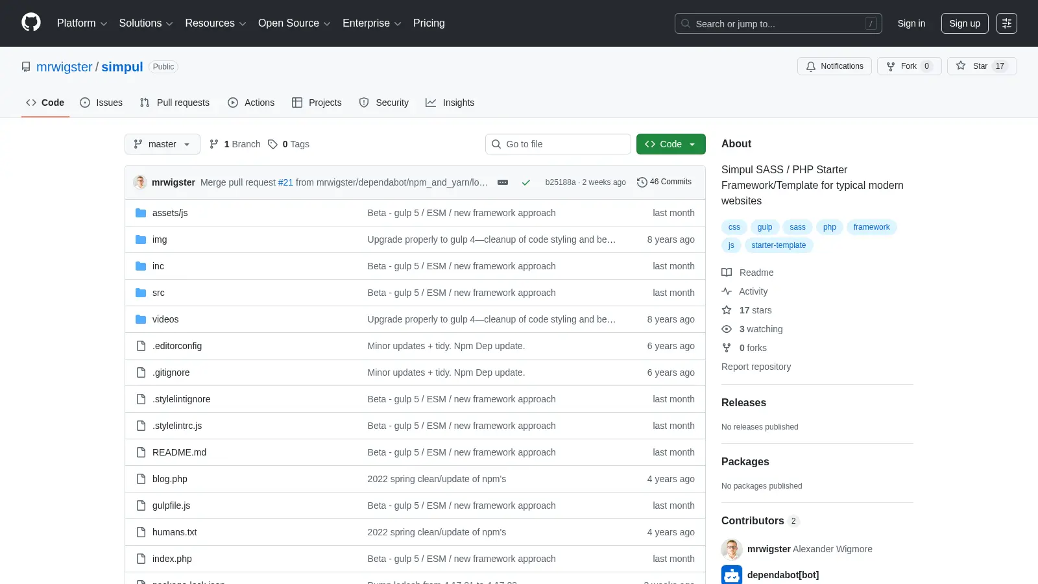
Task: Open the blog.php file
Action: coord(170,479)
